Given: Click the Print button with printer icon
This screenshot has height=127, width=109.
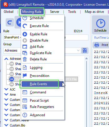Looking at the screenshot, I should pos(101,45).
